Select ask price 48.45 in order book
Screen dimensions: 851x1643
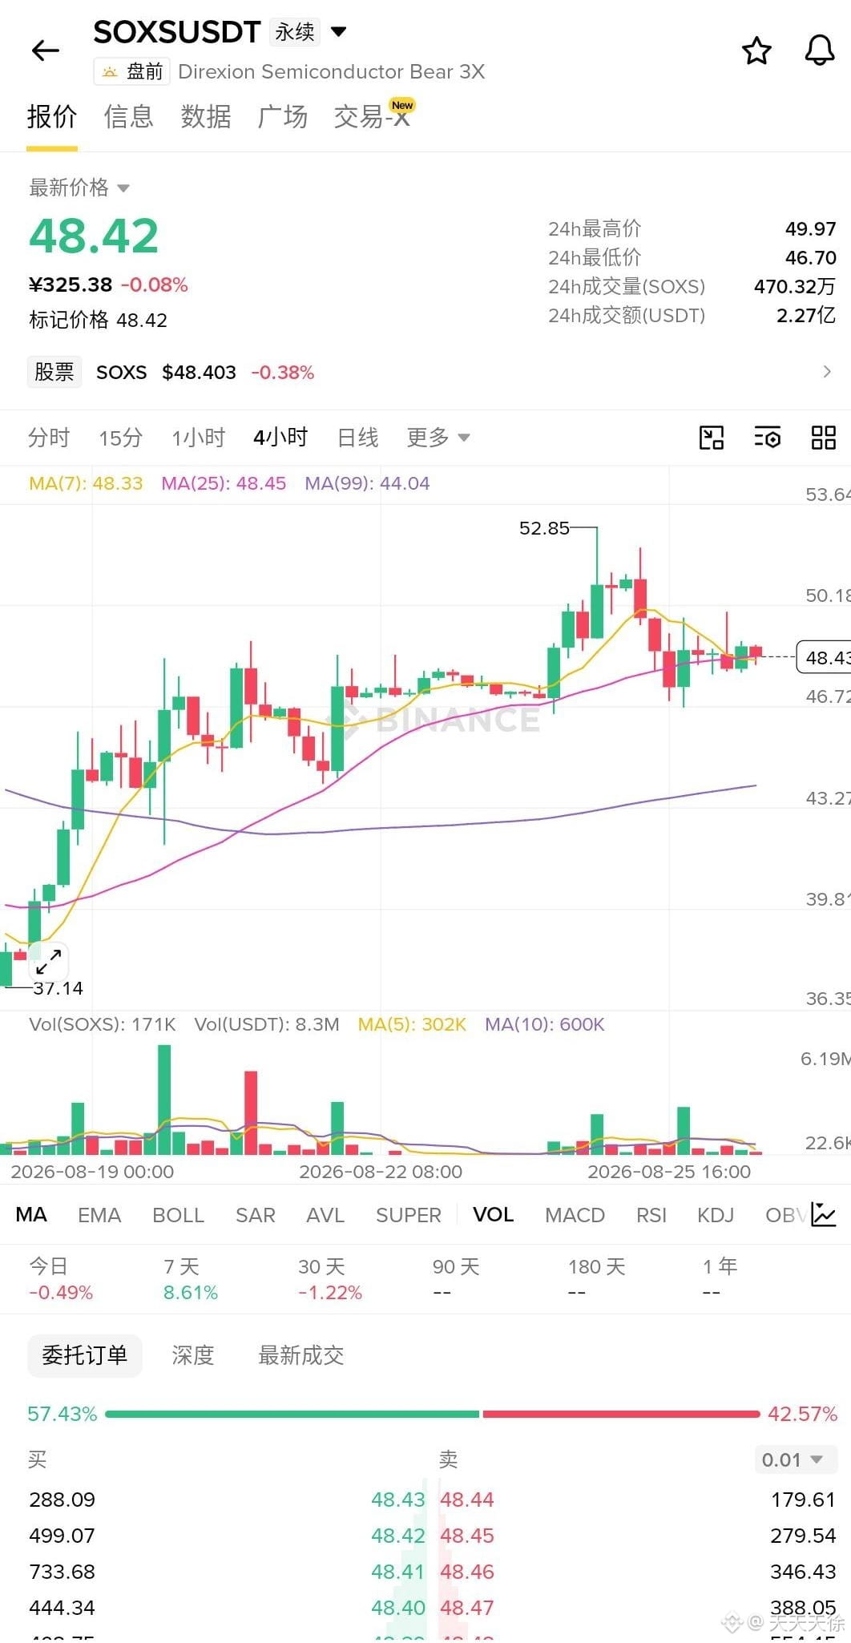tap(467, 1536)
